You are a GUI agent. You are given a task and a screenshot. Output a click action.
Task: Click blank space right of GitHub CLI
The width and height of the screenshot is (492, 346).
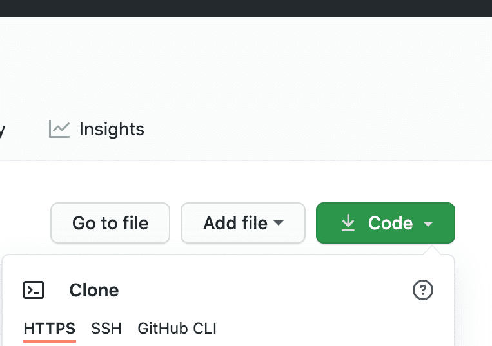coord(322,329)
